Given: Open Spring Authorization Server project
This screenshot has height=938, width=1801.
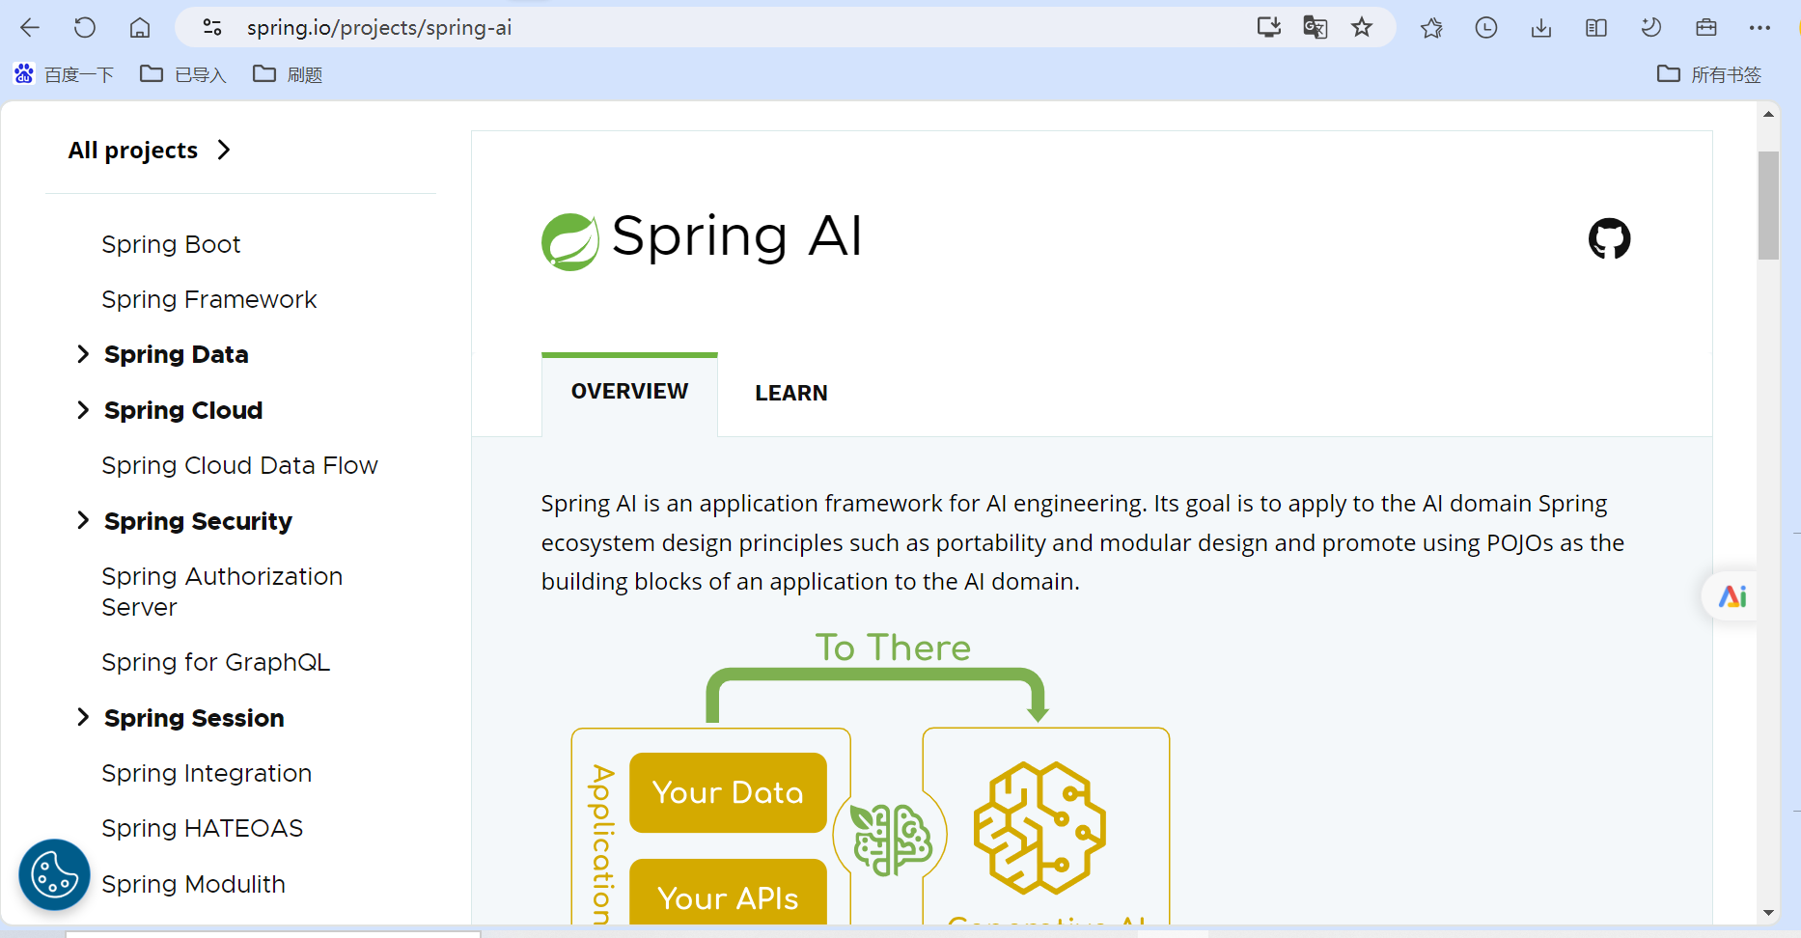Looking at the screenshot, I should [x=222, y=592].
